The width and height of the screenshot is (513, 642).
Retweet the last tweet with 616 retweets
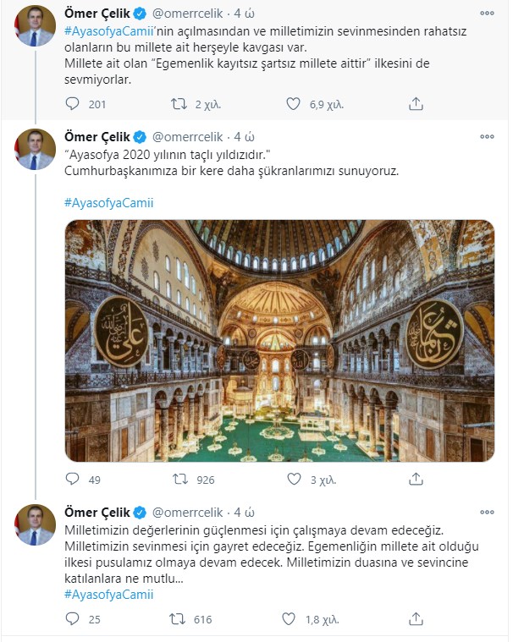pyautogui.click(x=179, y=619)
